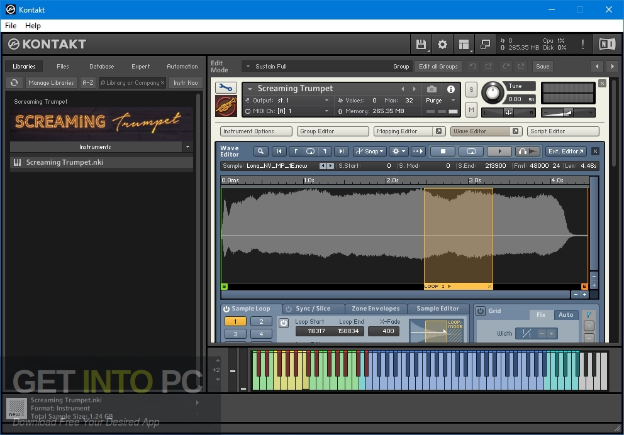The height and width of the screenshot is (435, 624).
Task: Open the Output st. 1 dropdown
Action: pos(326,101)
